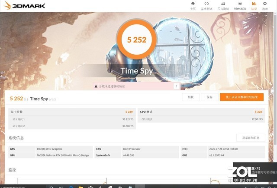Click the SystemInfo version v4.48.599
The width and height of the screenshot is (277, 188).
click(x=150, y=155)
